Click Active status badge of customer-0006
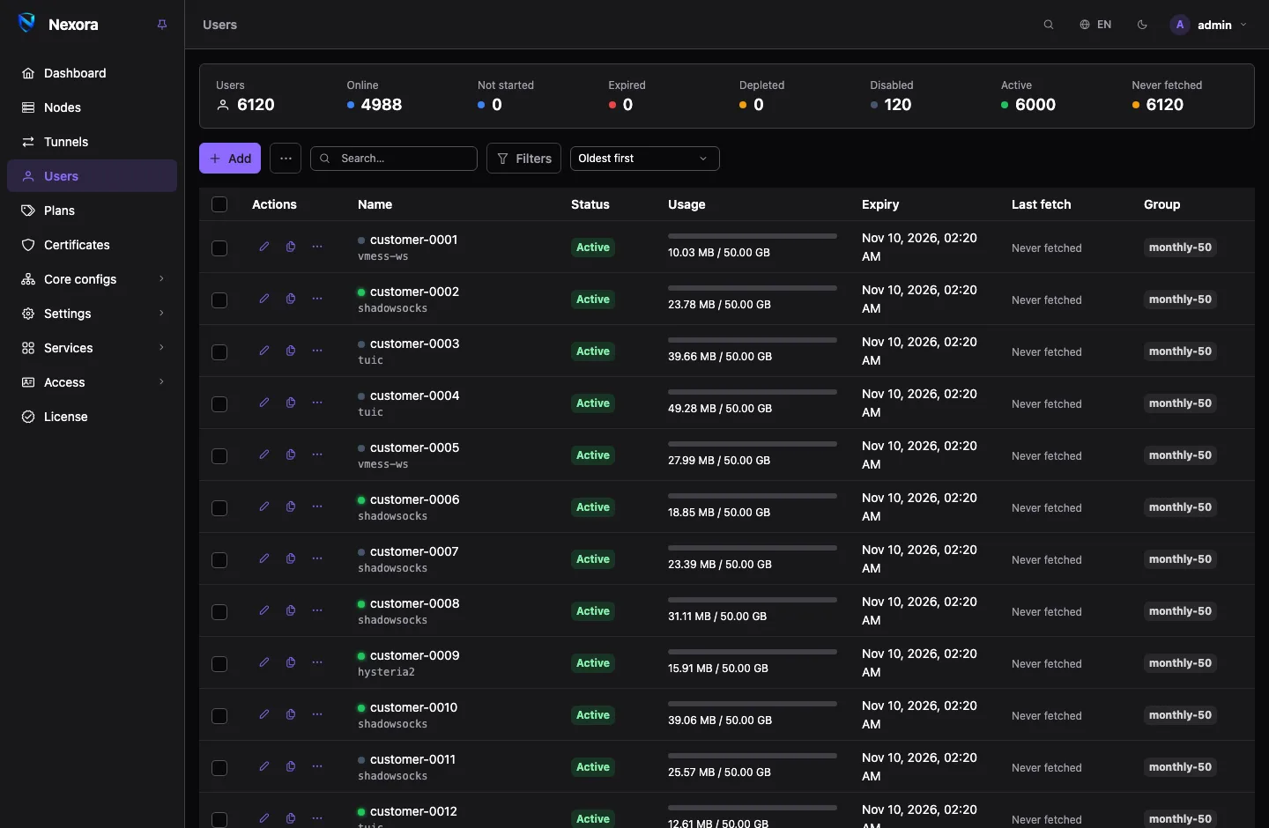The width and height of the screenshot is (1269, 828). (x=593, y=507)
